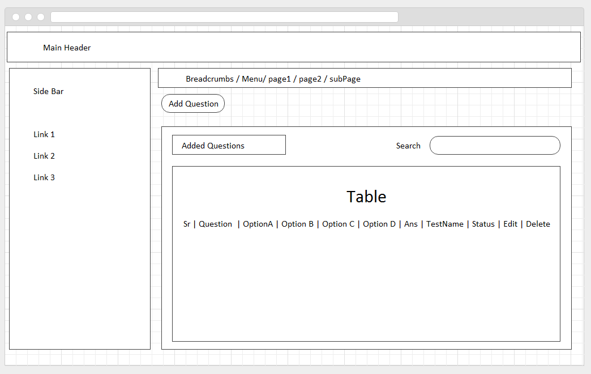This screenshot has width=591, height=374.
Task: Click the Delete column header
Action: (x=538, y=224)
